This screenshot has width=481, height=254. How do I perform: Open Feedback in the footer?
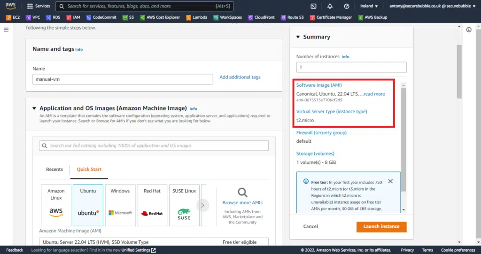click(x=15, y=250)
